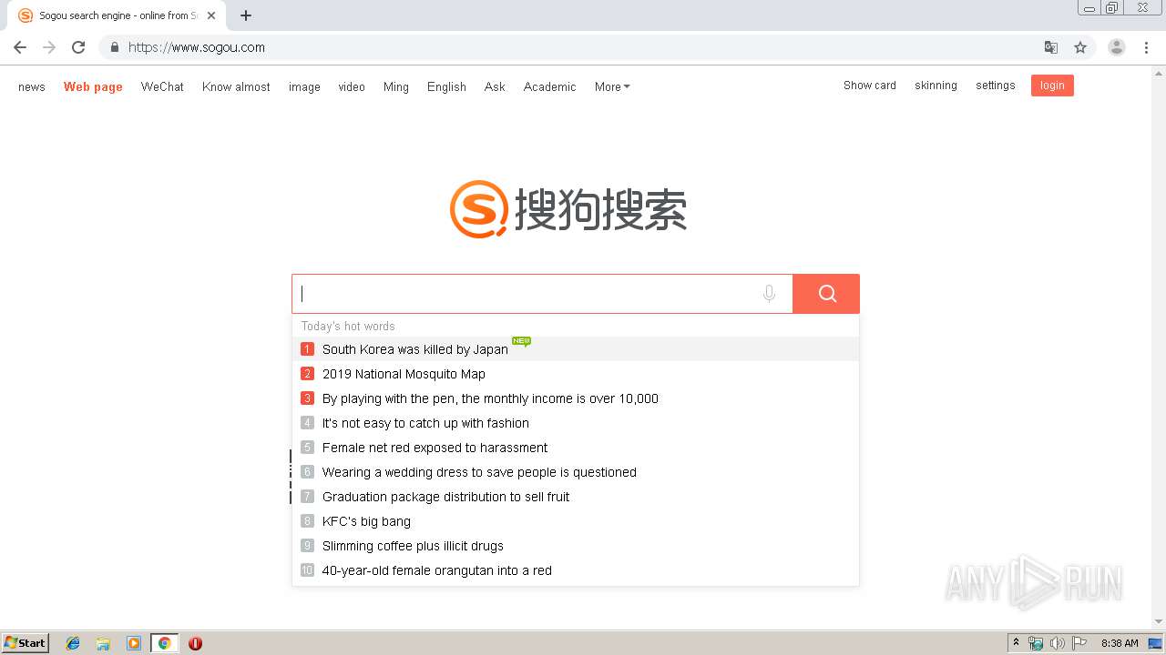Click the orange search magnifier button
This screenshot has height=655, width=1166.
tap(826, 294)
